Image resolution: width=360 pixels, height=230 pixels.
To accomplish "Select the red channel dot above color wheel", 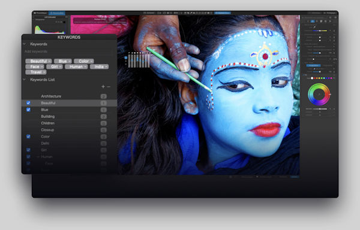I will tap(314, 78).
